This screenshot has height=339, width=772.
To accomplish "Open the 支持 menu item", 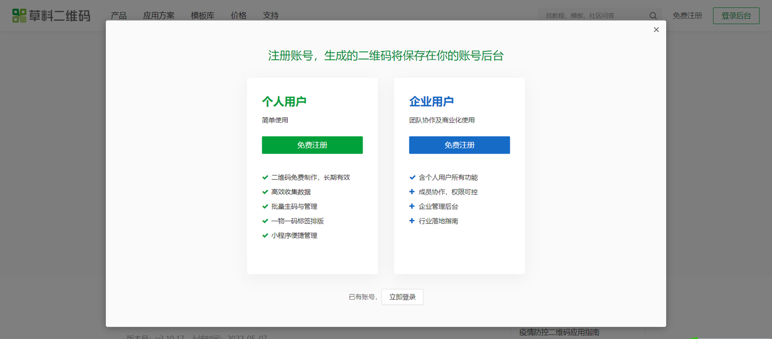I will click(271, 16).
